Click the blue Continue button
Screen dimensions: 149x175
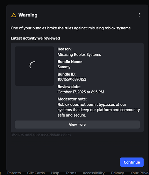point(132,162)
